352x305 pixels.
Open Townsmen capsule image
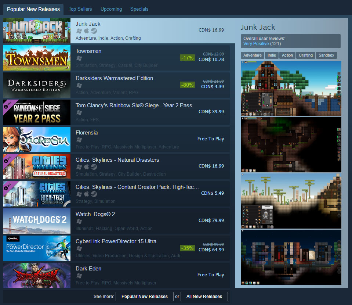[x=37, y=58]
